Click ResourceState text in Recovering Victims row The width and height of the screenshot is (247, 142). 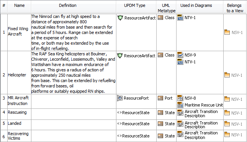136,136
